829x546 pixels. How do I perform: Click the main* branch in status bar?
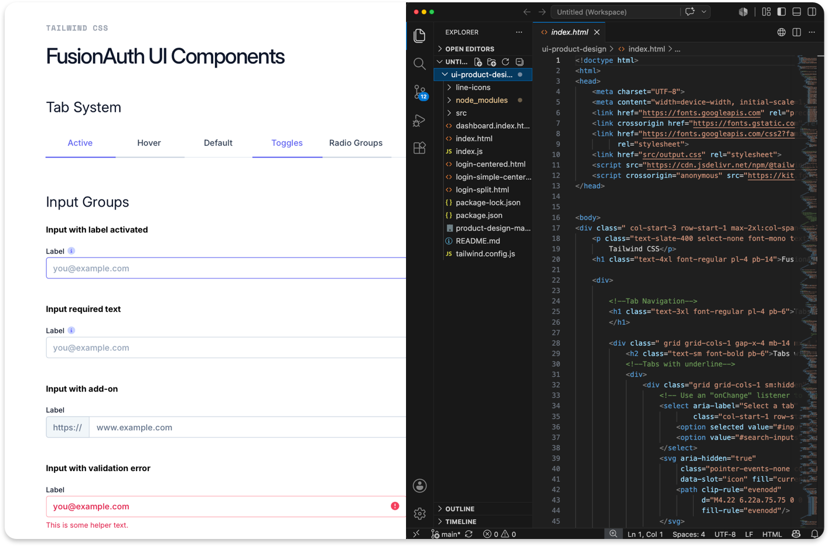coord(446,534)
